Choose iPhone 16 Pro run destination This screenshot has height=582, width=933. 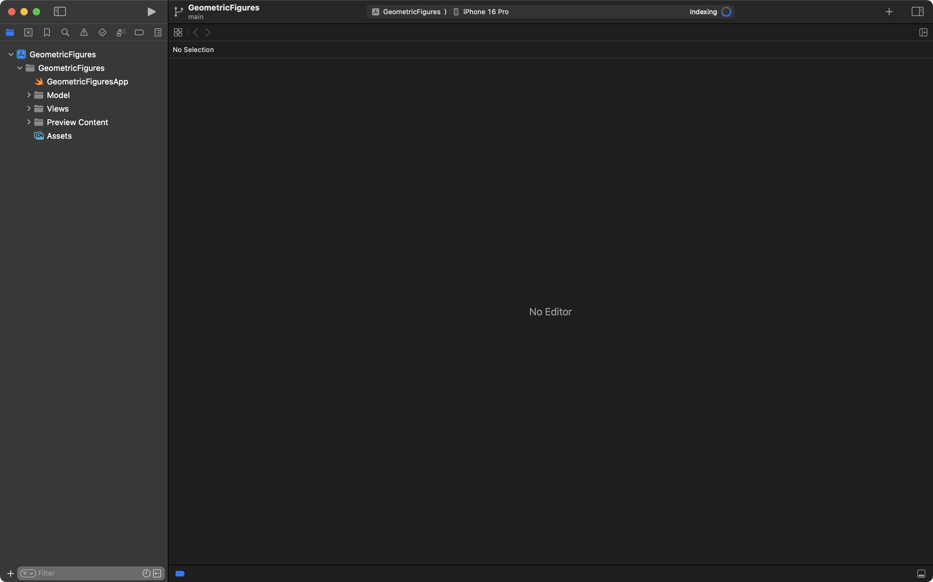pos(485,12)
